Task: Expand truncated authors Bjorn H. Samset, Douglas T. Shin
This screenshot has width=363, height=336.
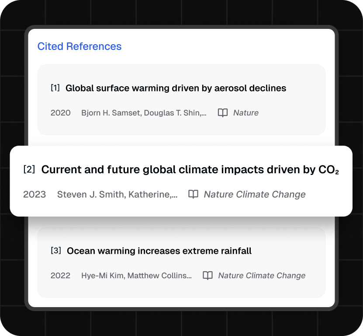Action: [x=144, y=113]
